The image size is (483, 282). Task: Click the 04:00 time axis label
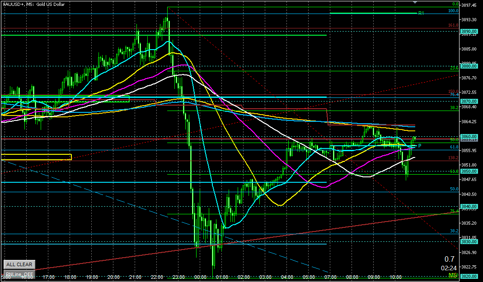[287, 277]
